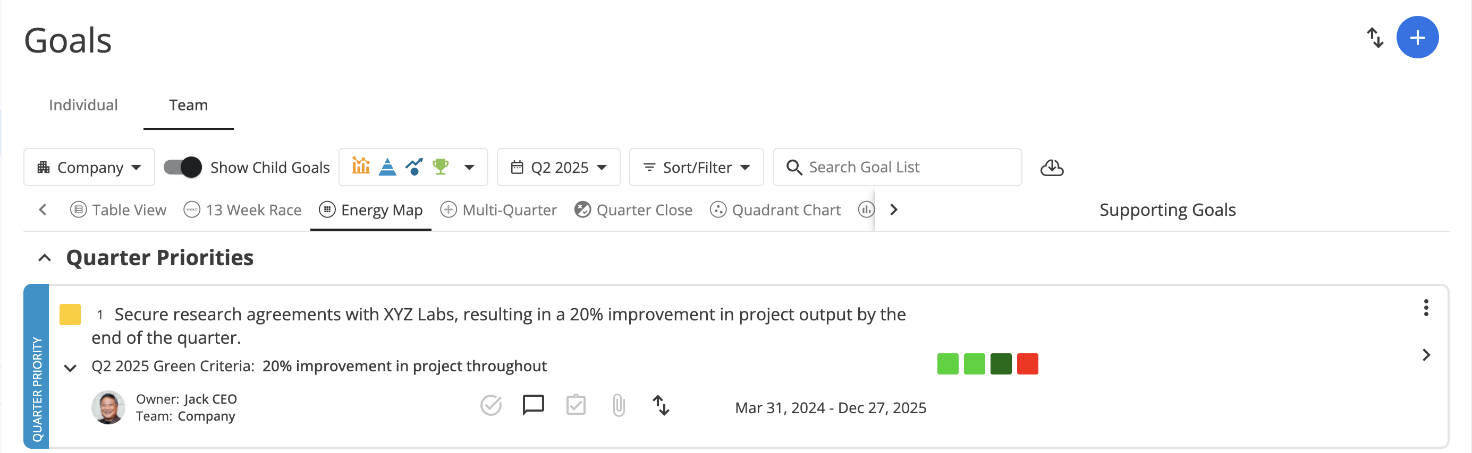The width and height of the screenshot is (1472, 453).
Task: Click the cloud download export icon
Action: (1052, 168)
